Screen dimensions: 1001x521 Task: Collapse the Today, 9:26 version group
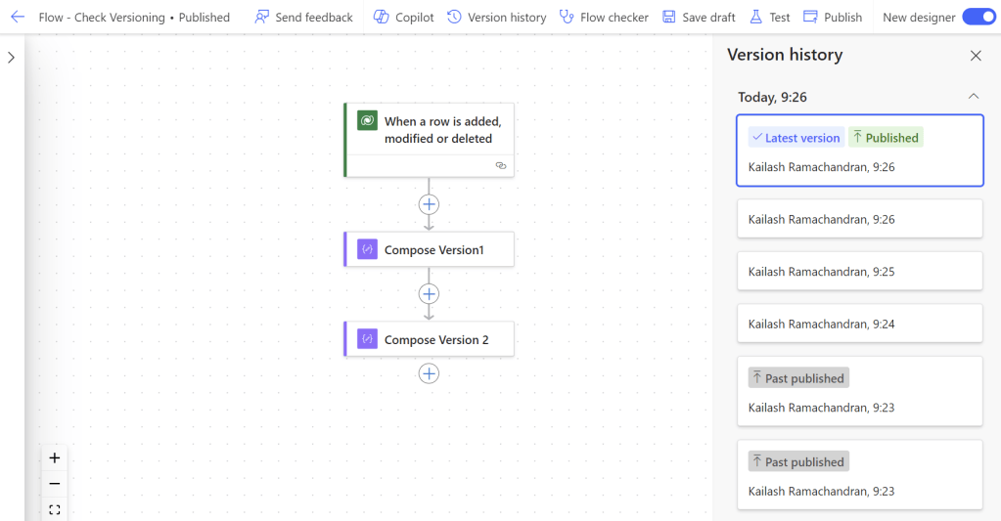tap(974, 97)
